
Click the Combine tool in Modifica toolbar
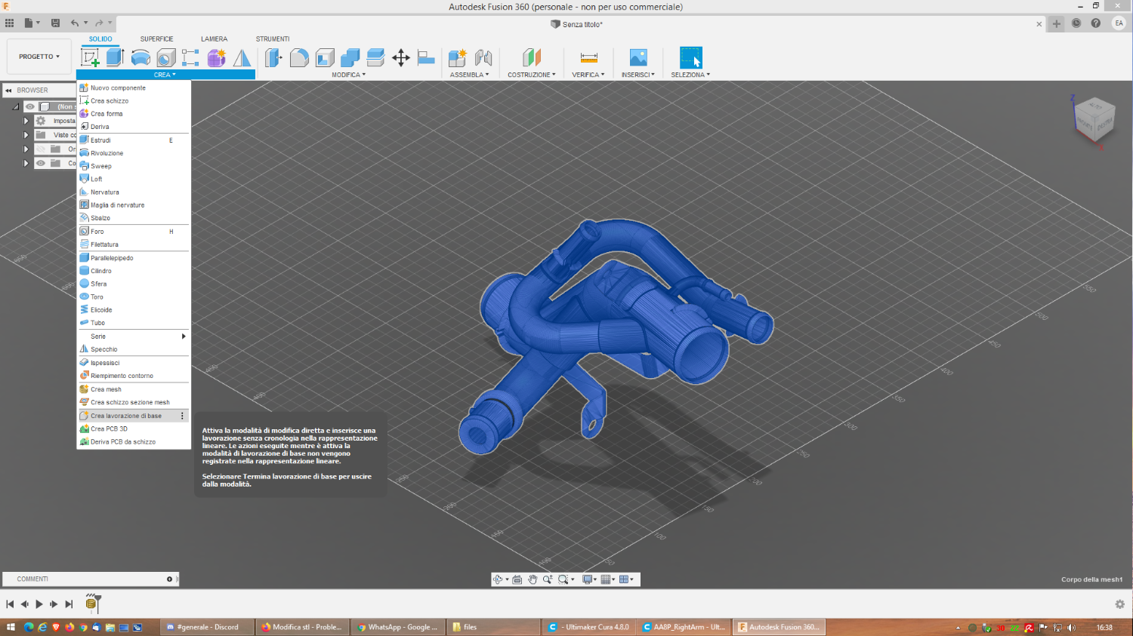[350, 57]
